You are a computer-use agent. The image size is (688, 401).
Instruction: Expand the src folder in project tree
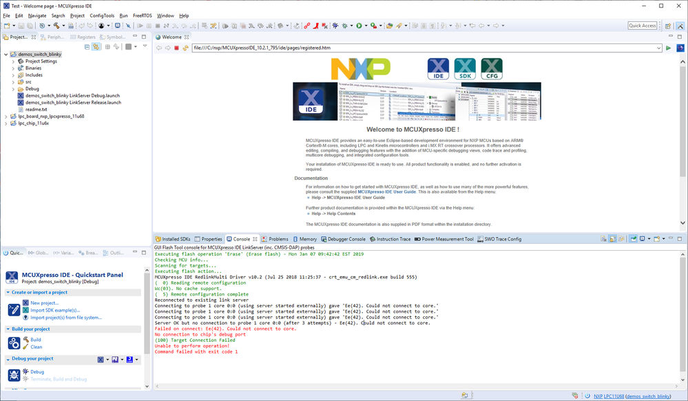pos(13,82)
